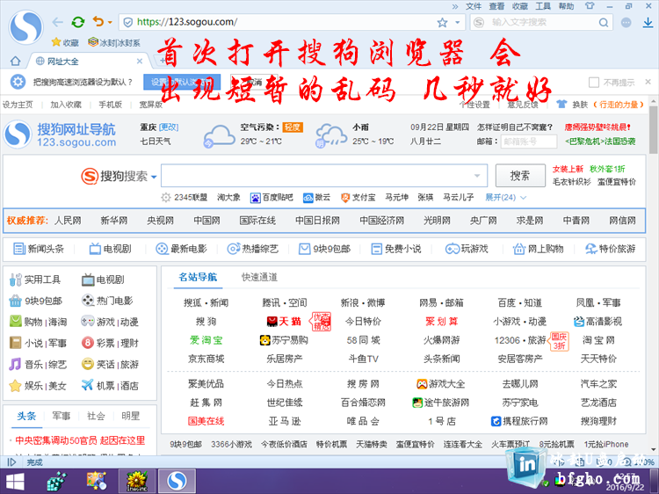Click 新闻头条 category icon
The height and width of the screenshot is (494, 659).
(19, 249)
